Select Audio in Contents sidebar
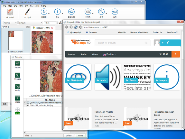The width and height of the screenshot is (185, 139). (x=17, y=88)
